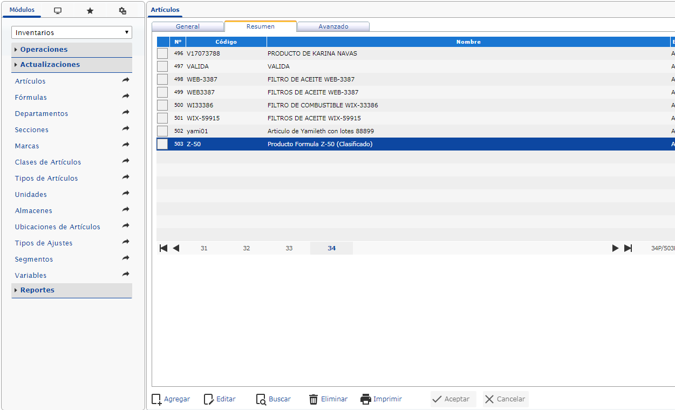The image size is (675, 410).
Task: Go to first page of results
Action: click(x=163, y=248)
